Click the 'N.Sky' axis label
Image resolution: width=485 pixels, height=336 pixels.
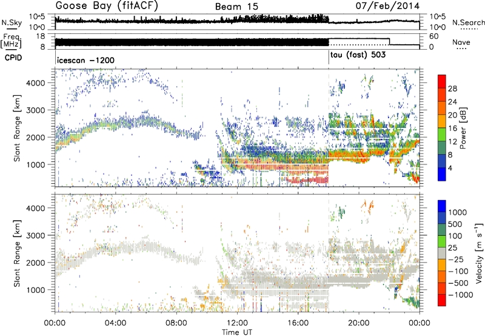tap(12, 23)
